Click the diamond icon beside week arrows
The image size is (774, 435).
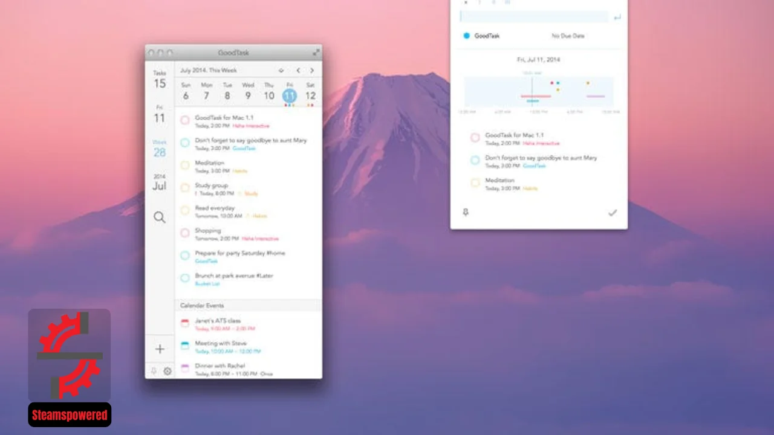281,71
